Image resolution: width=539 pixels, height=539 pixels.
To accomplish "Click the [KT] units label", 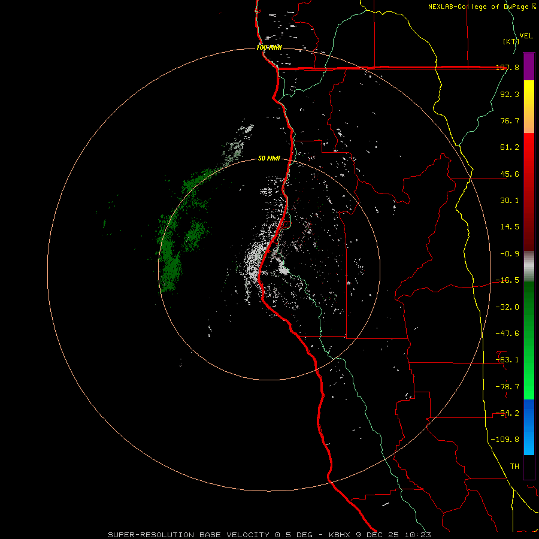I will point(510,41).
